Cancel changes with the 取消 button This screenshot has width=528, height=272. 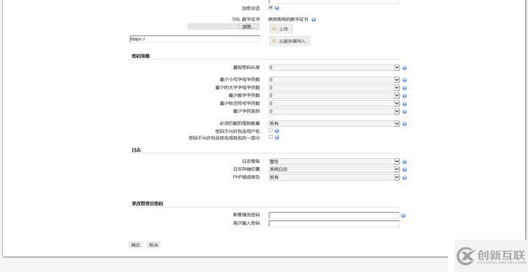click(154, 245)
